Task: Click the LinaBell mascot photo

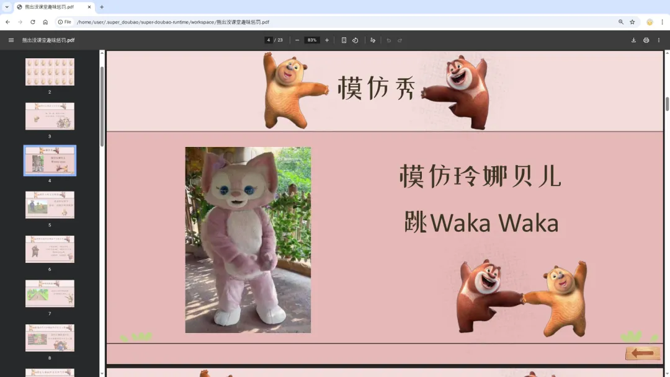Action: point(248,240)
